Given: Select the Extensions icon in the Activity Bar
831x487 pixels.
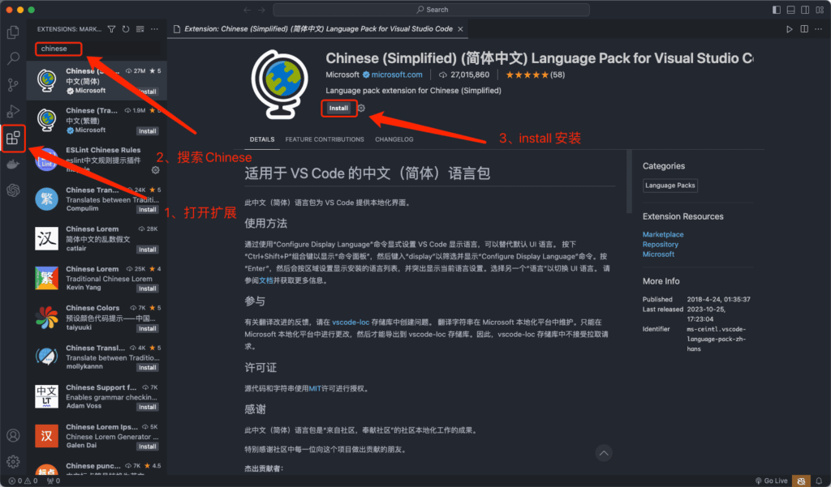Looking at the screenshot, I should (13, 138).
